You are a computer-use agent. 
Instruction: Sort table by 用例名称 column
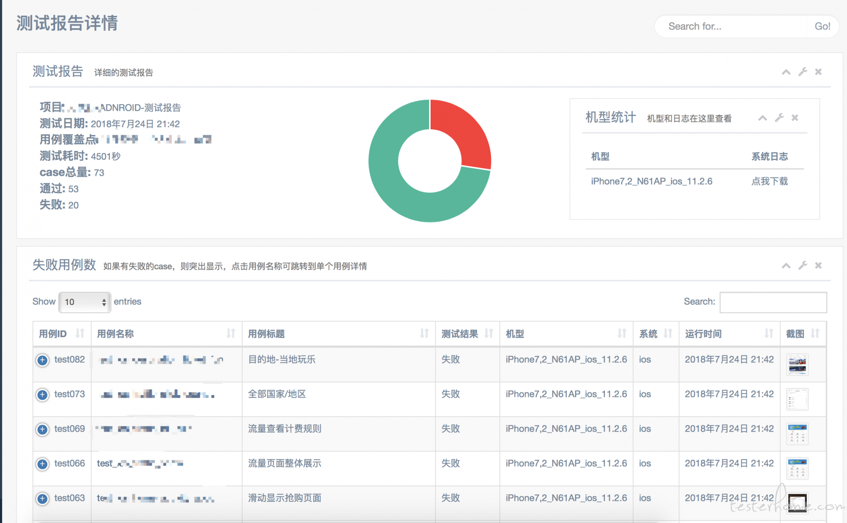[x=166, y=334]
